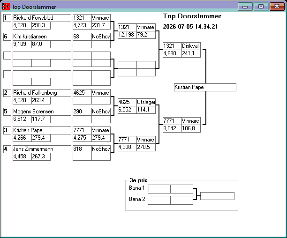287x238 pixels.
Task: Click round one time 4,723
Action: pyautogui.click(x=82, y=25)
